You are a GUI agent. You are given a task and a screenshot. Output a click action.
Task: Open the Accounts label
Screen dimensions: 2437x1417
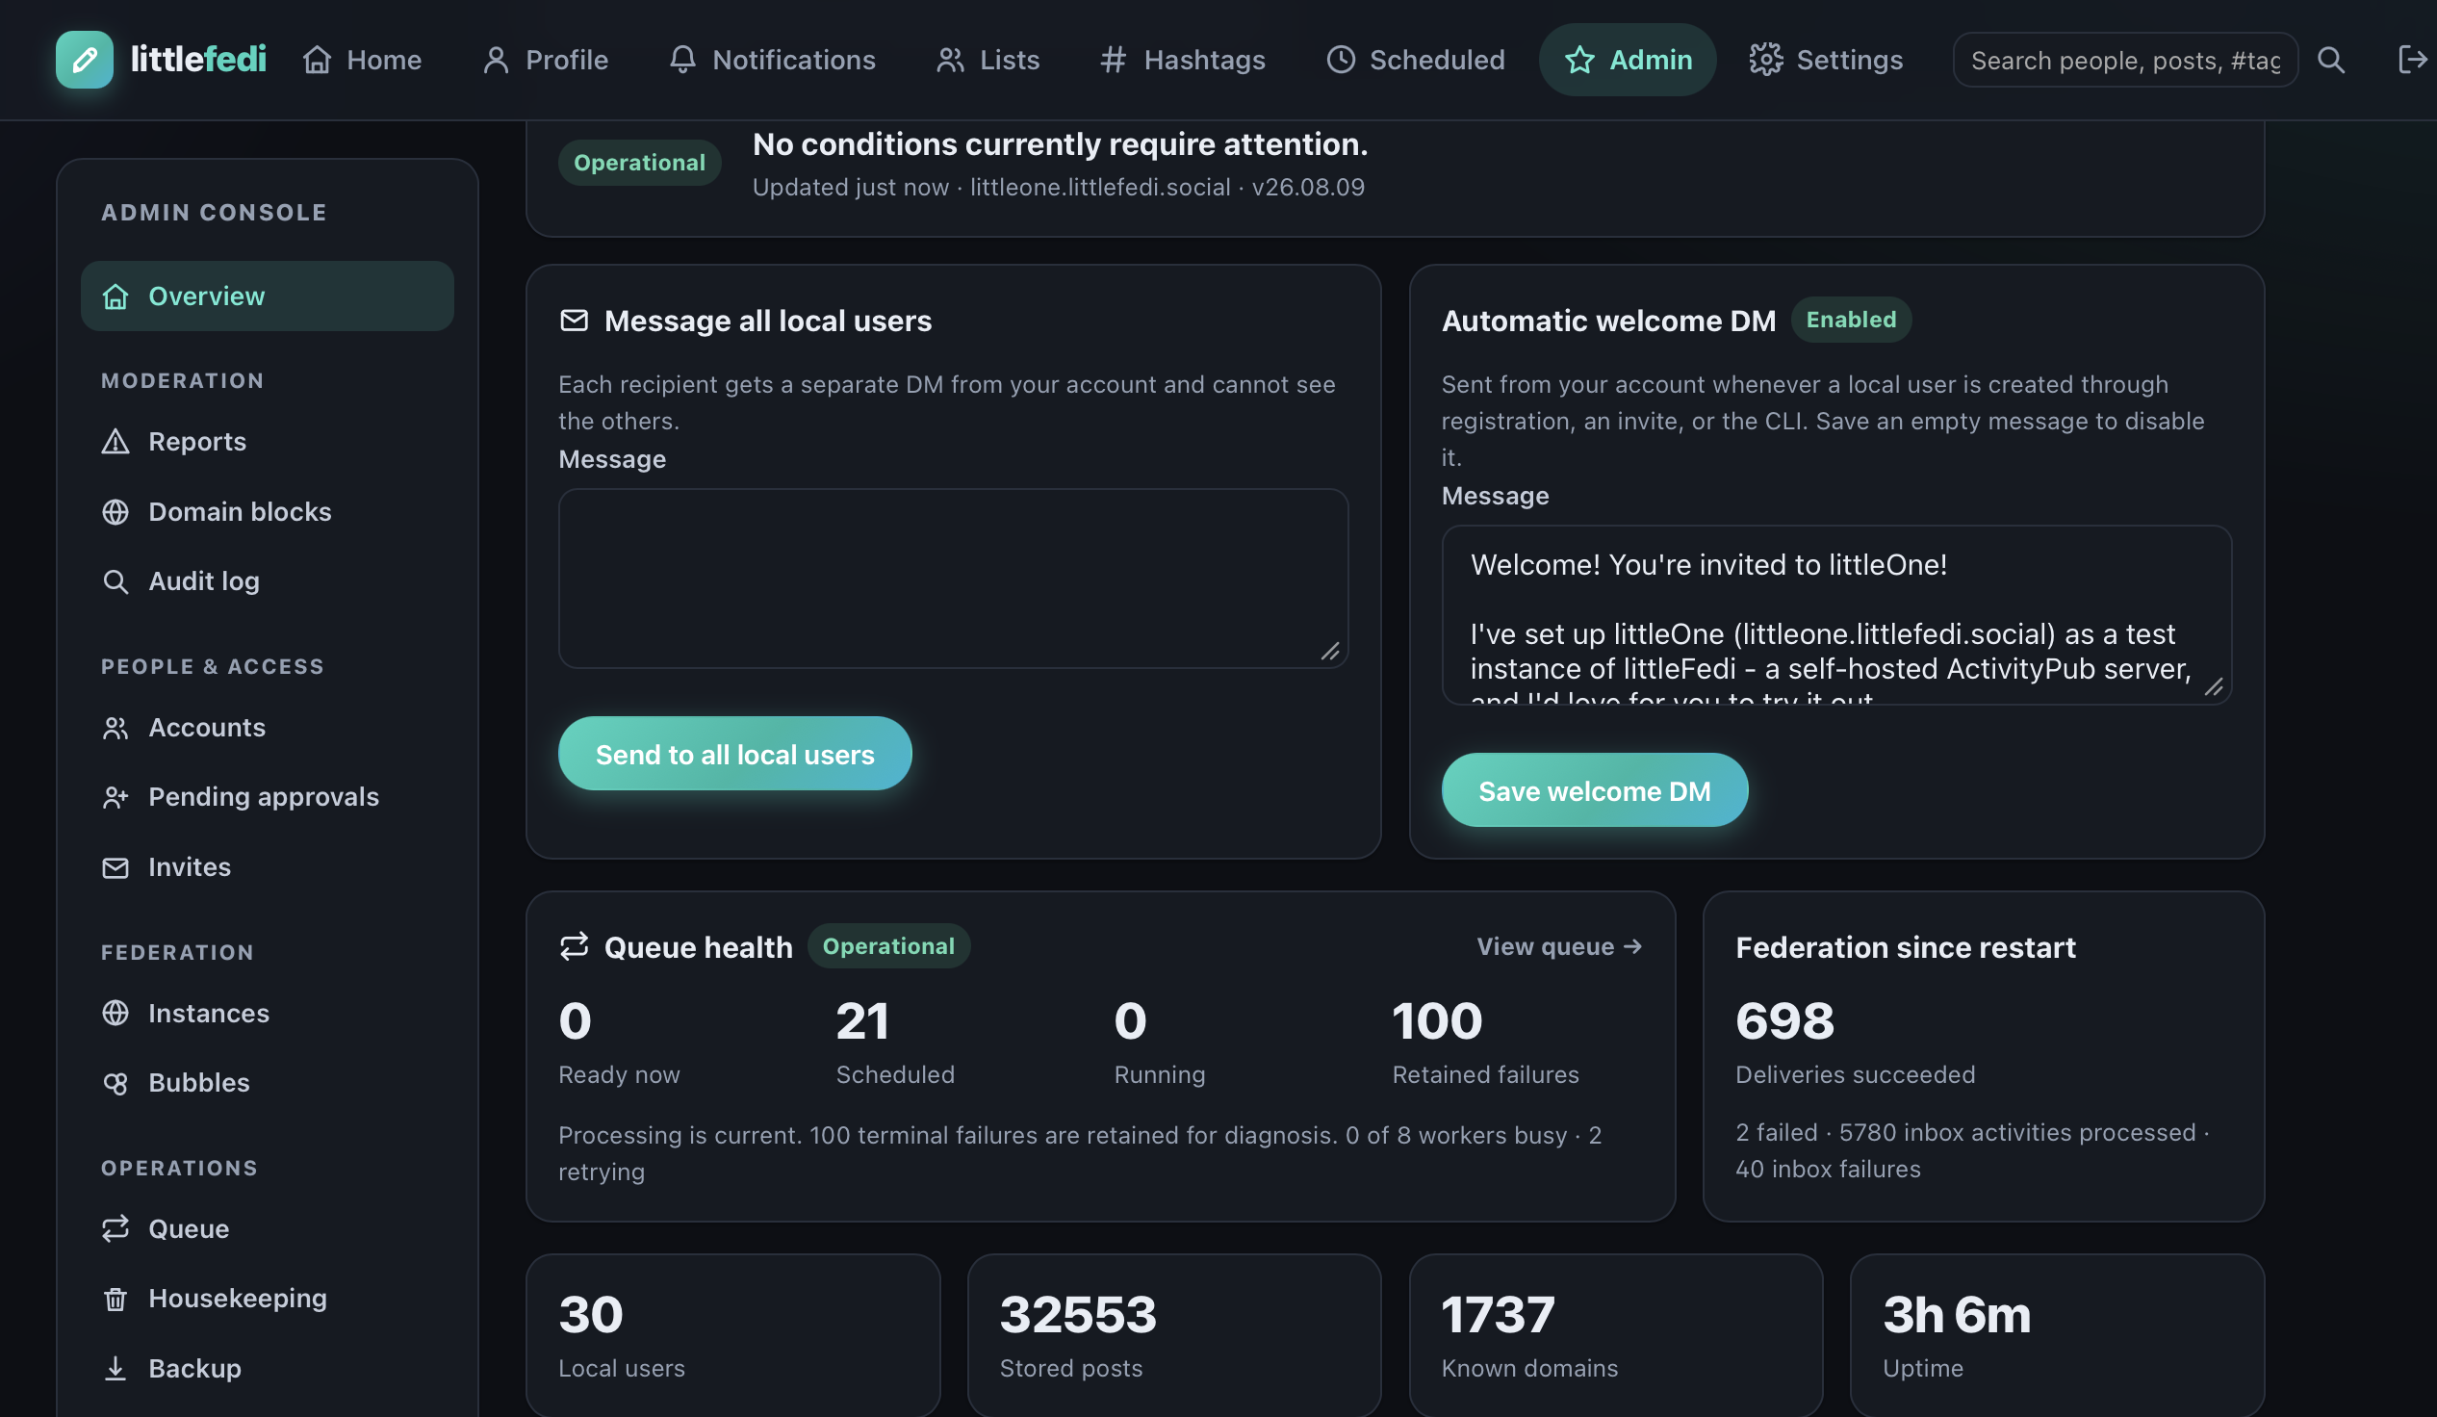tap(207, 728)
